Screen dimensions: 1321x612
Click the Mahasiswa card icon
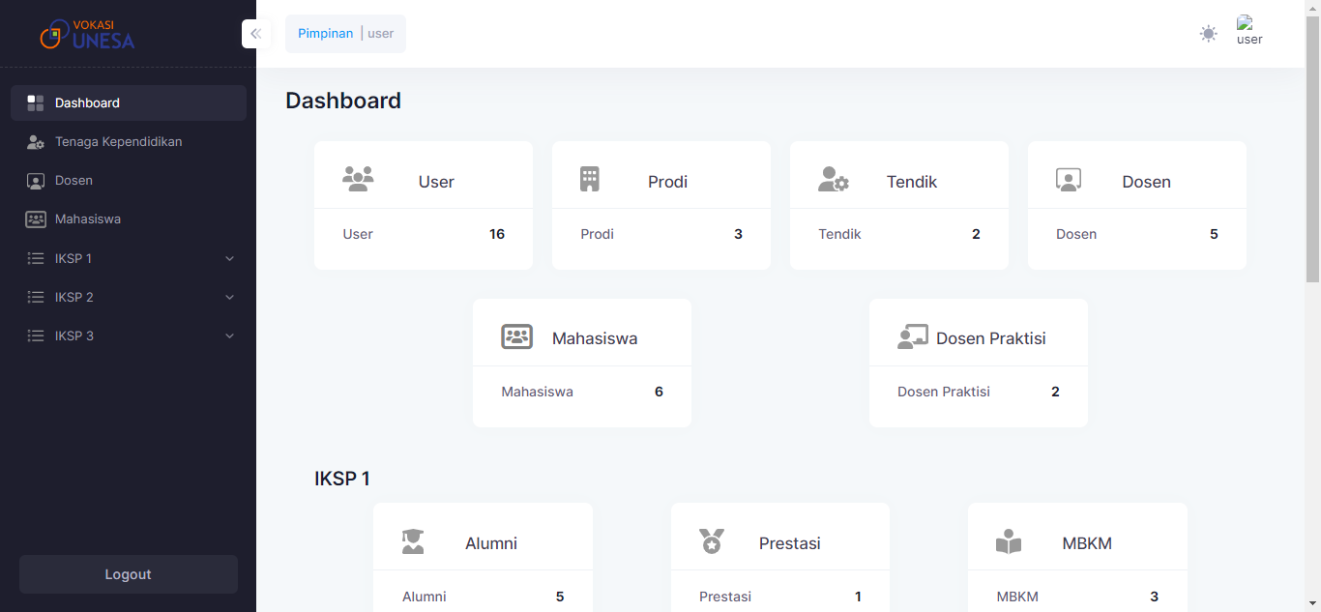click(517, 336)
